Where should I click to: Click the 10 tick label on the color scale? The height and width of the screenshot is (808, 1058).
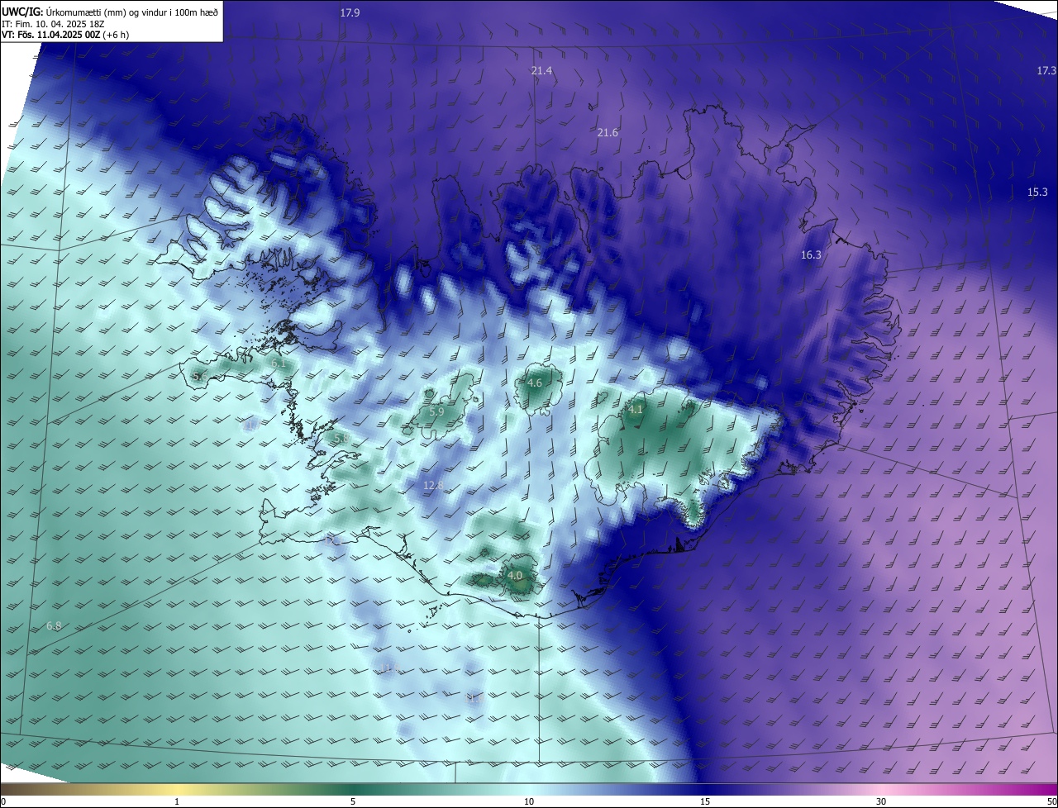pos(529,801)
